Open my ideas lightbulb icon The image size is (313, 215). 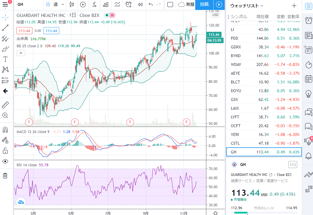click(309, 93)
